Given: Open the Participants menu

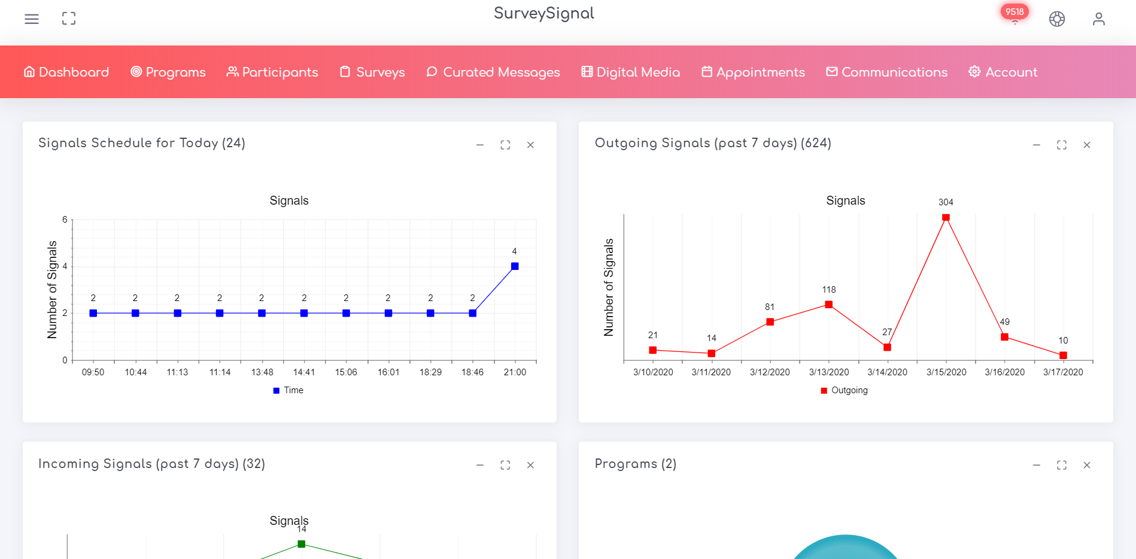Looking at the screenshot, I should pyautogui.click(x=272, y=72).
